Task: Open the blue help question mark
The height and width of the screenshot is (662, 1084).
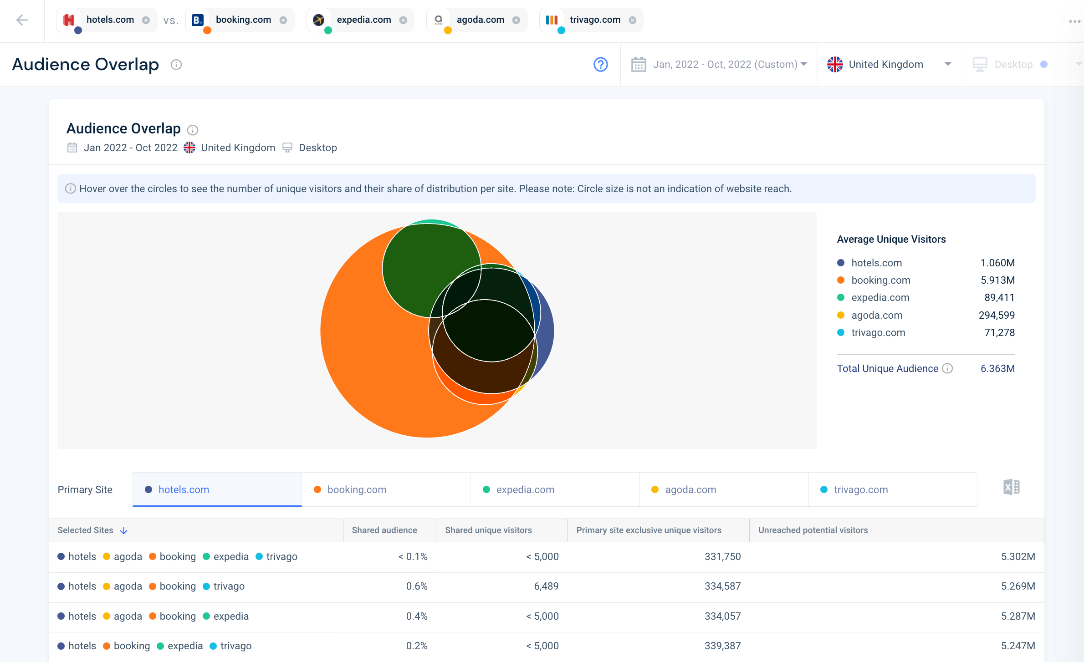Action: tap(601, 65)
